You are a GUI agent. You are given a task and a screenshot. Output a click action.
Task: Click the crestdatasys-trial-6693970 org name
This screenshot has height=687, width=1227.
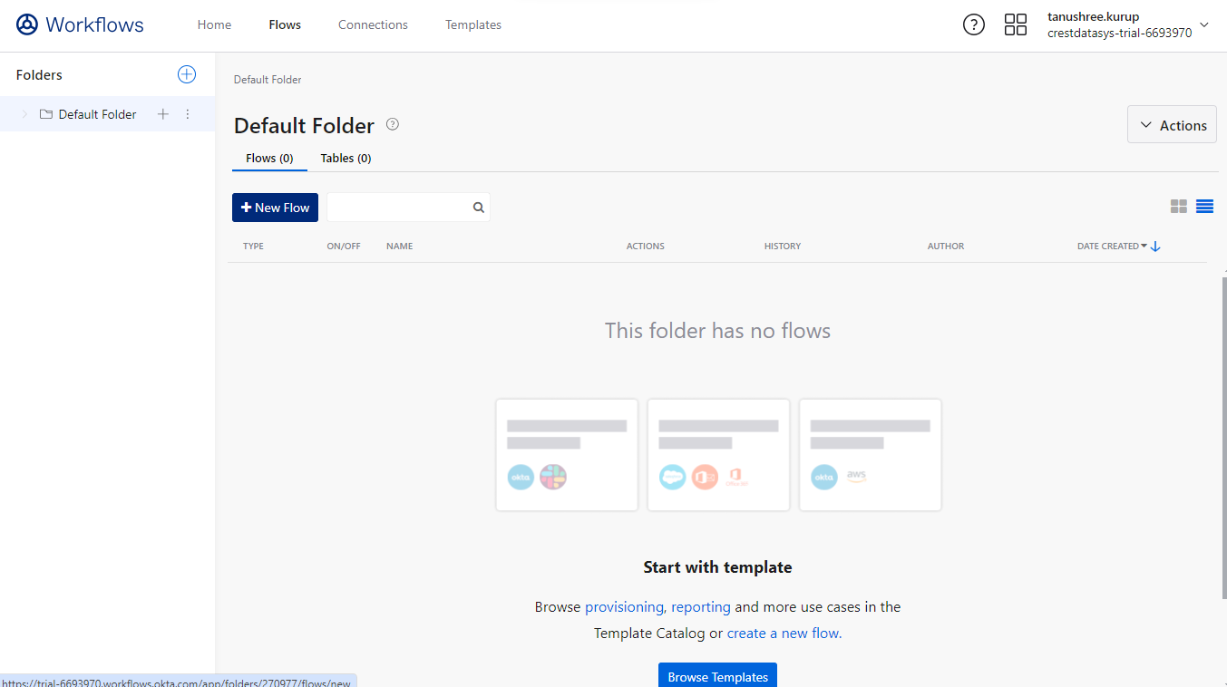[x=1119, y=33]
